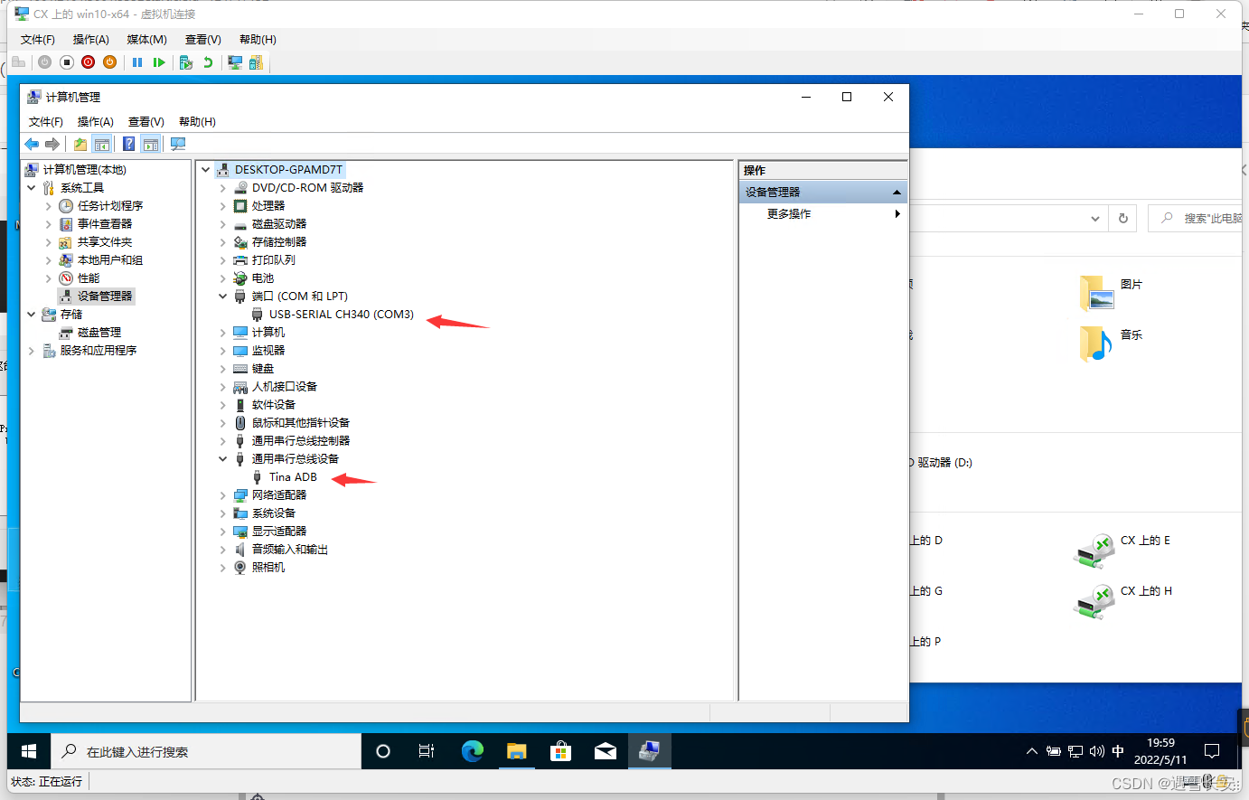Open 操作(A) menu in 计算机管理 window
The height and width of the screenshot is (800, 1249).
point(96,122)
